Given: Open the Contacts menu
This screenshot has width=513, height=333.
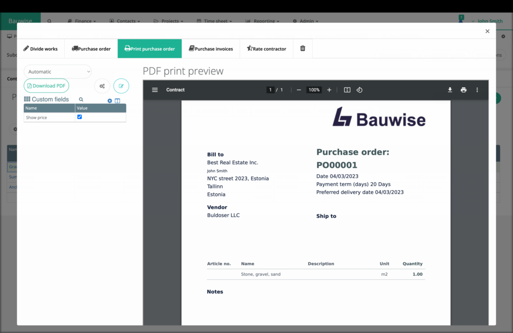Looking at the screenshot, I should point(125,21).
